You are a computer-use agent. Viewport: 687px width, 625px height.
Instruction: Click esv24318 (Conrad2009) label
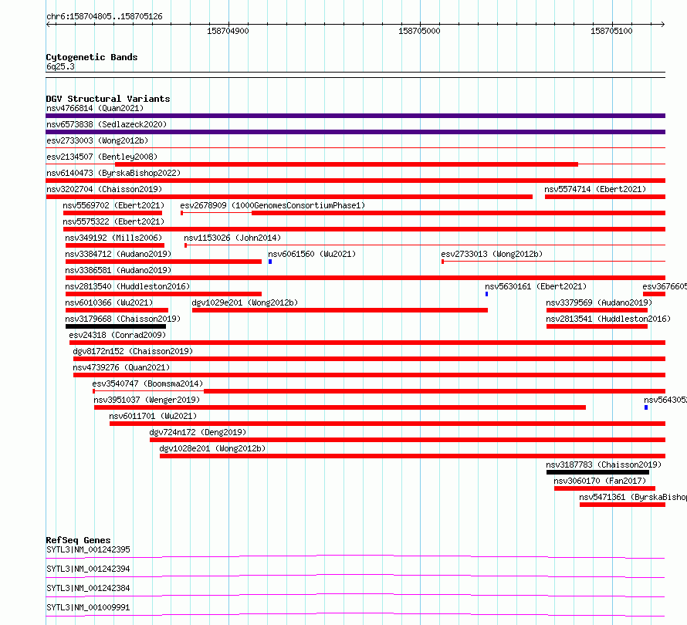[117, 335]
